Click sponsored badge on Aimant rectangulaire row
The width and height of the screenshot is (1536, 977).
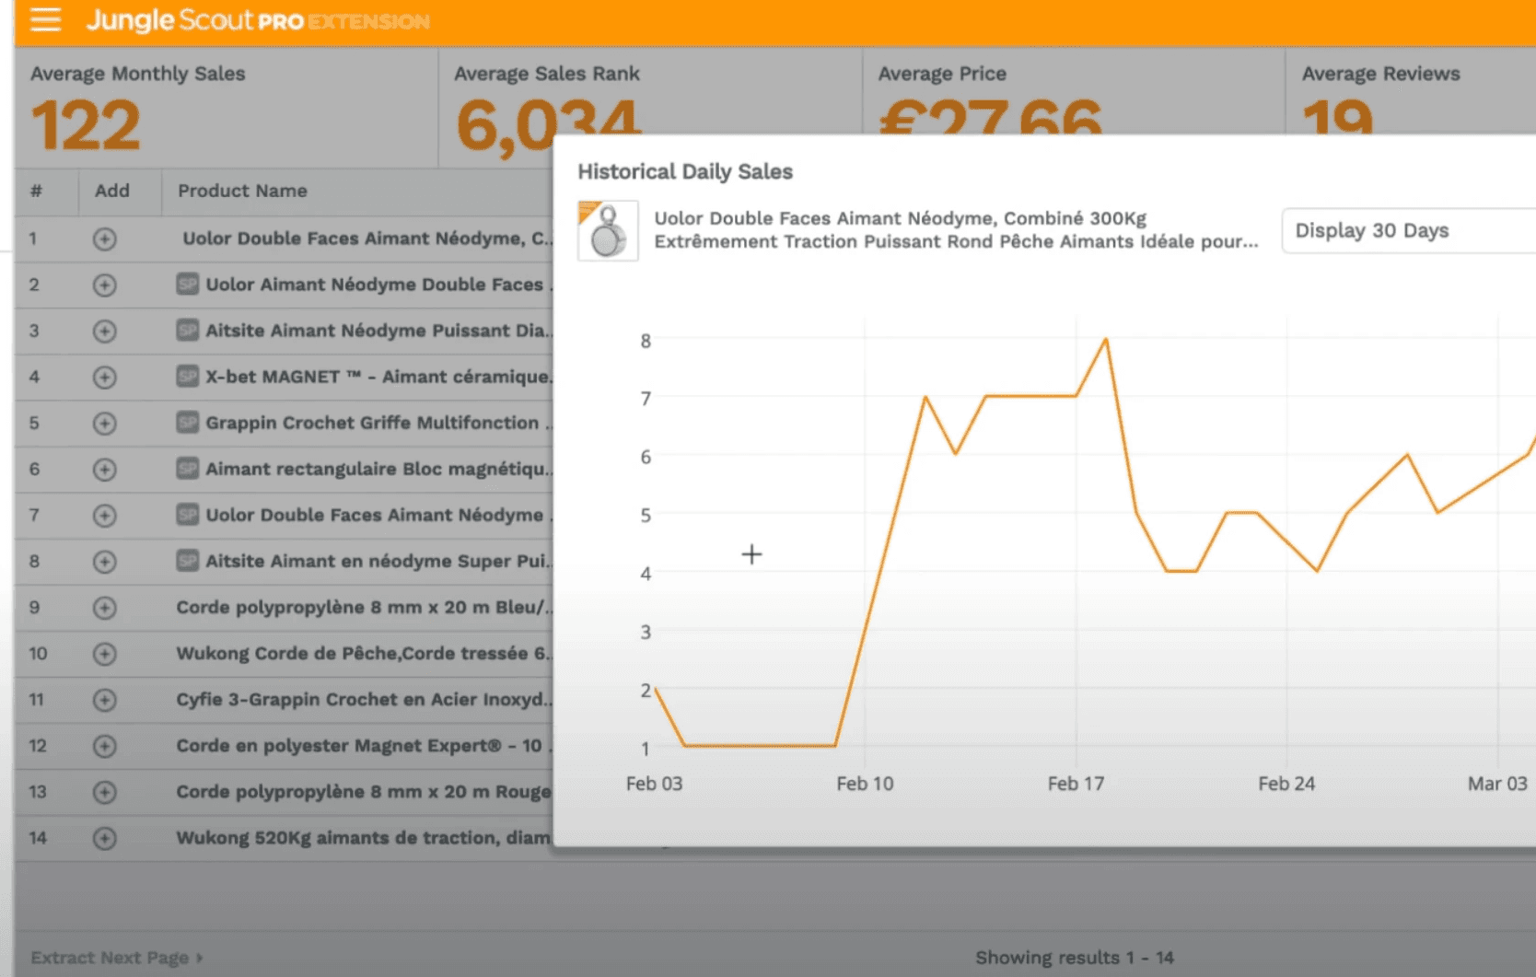click(x=188, y=468)
